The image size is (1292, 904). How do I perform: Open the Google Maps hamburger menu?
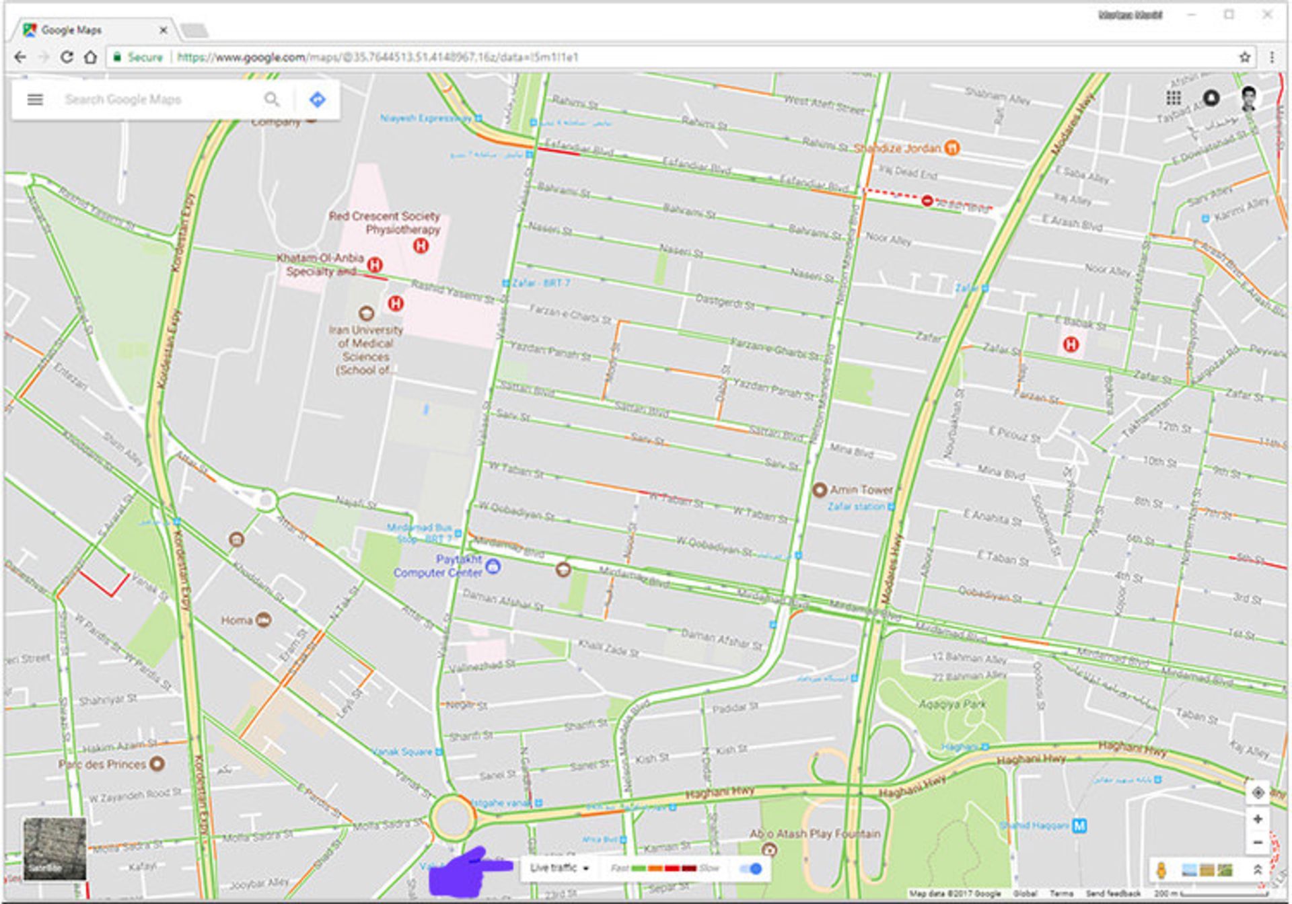click(x=35, y=100)
